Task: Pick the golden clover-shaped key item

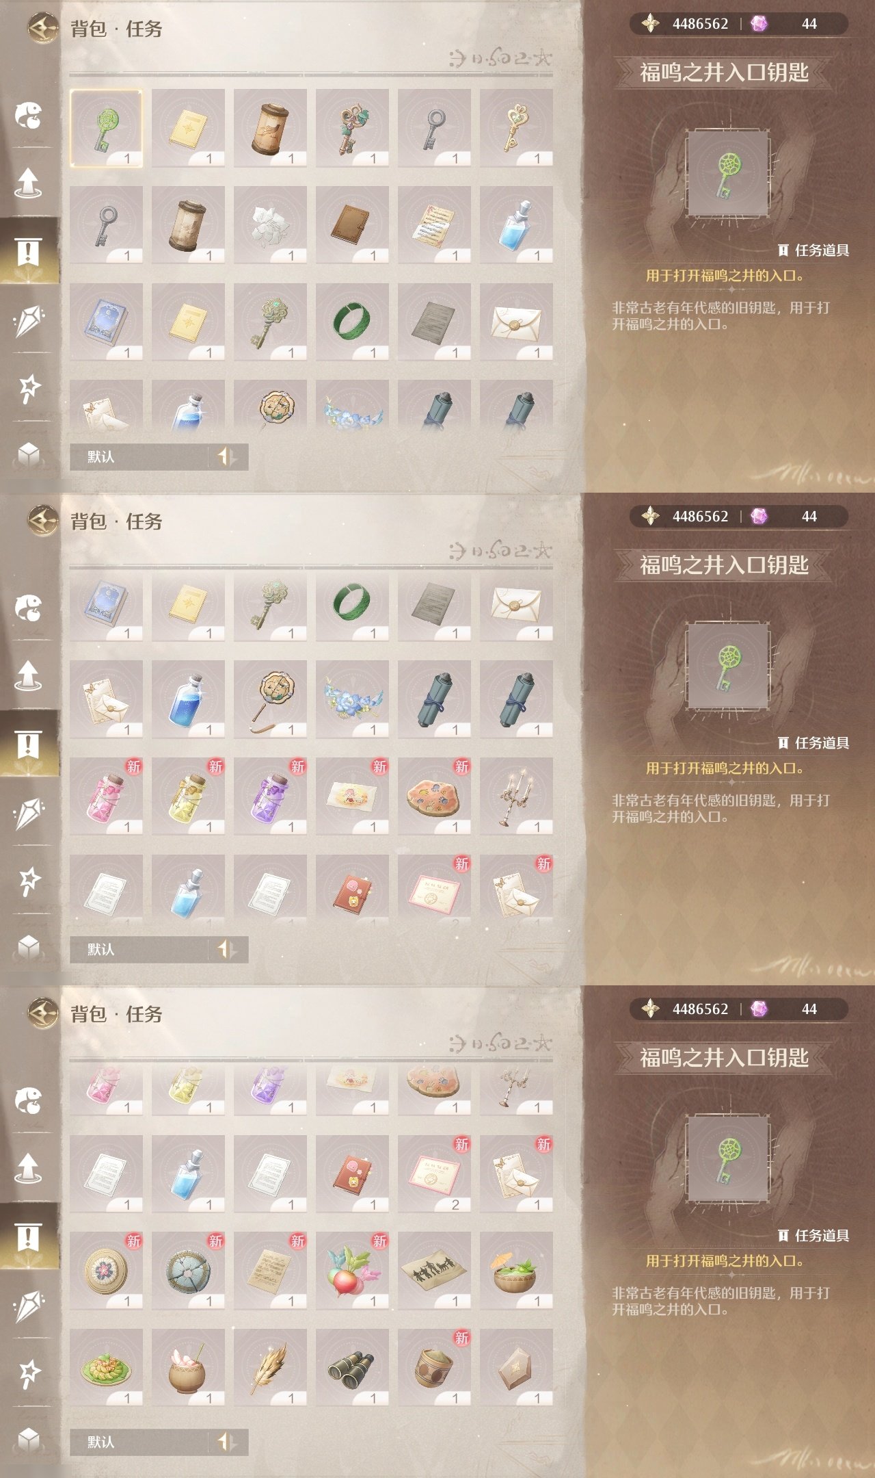Action: [x=516, y=128]
